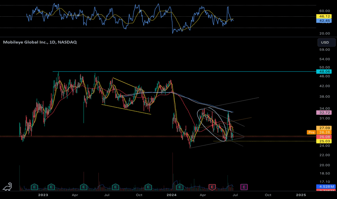Select the orange 27.09 price label
Viewport: 337px width, 199px height.
click(x=324, y=128)
